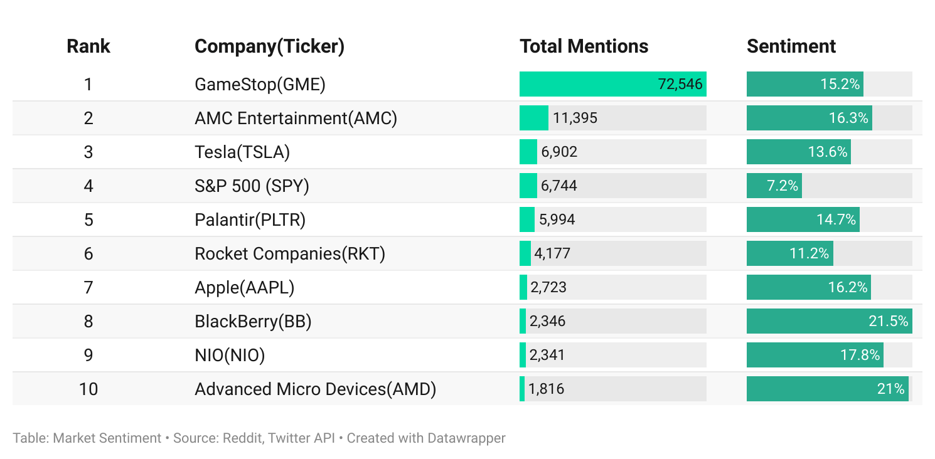Viewport: 935px width, 459px height.
Task: Click Apple's 2,723 mentions value
Action: click(548, 287)
